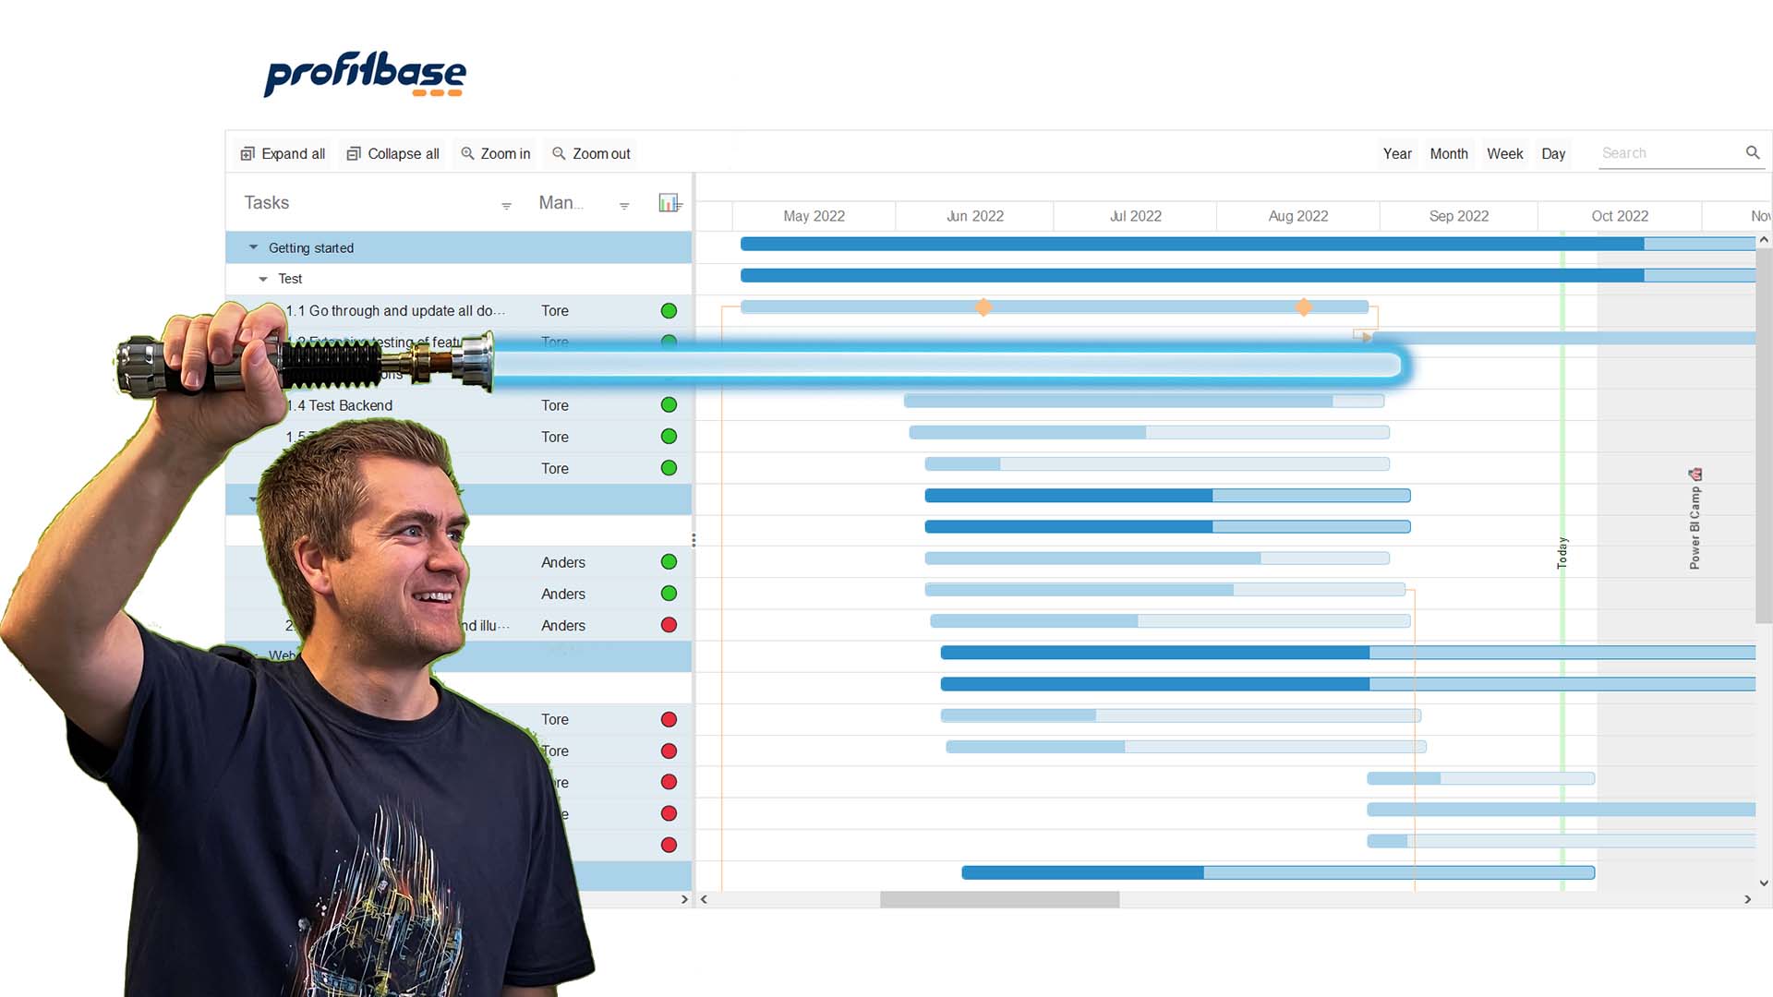Click the Zoom in magnifier icon

[x=467, y=153]
